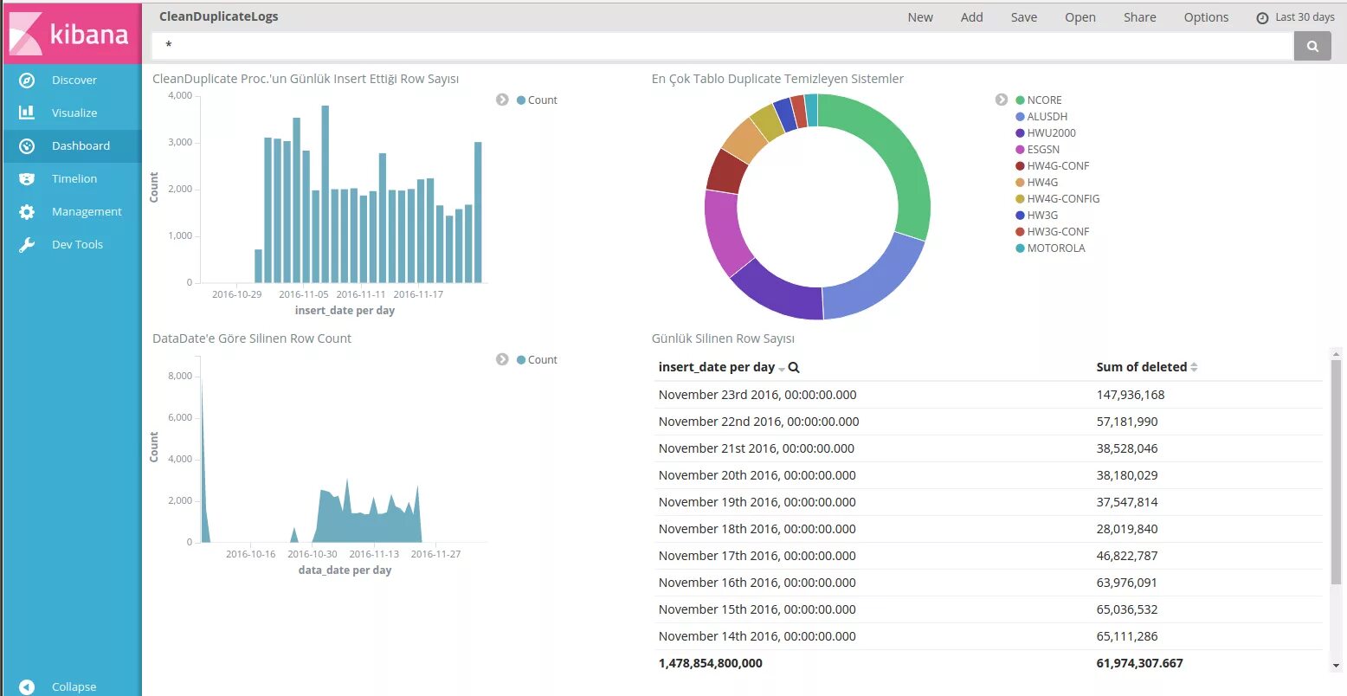Open Last 30 days time picker

click(1295, 17)
